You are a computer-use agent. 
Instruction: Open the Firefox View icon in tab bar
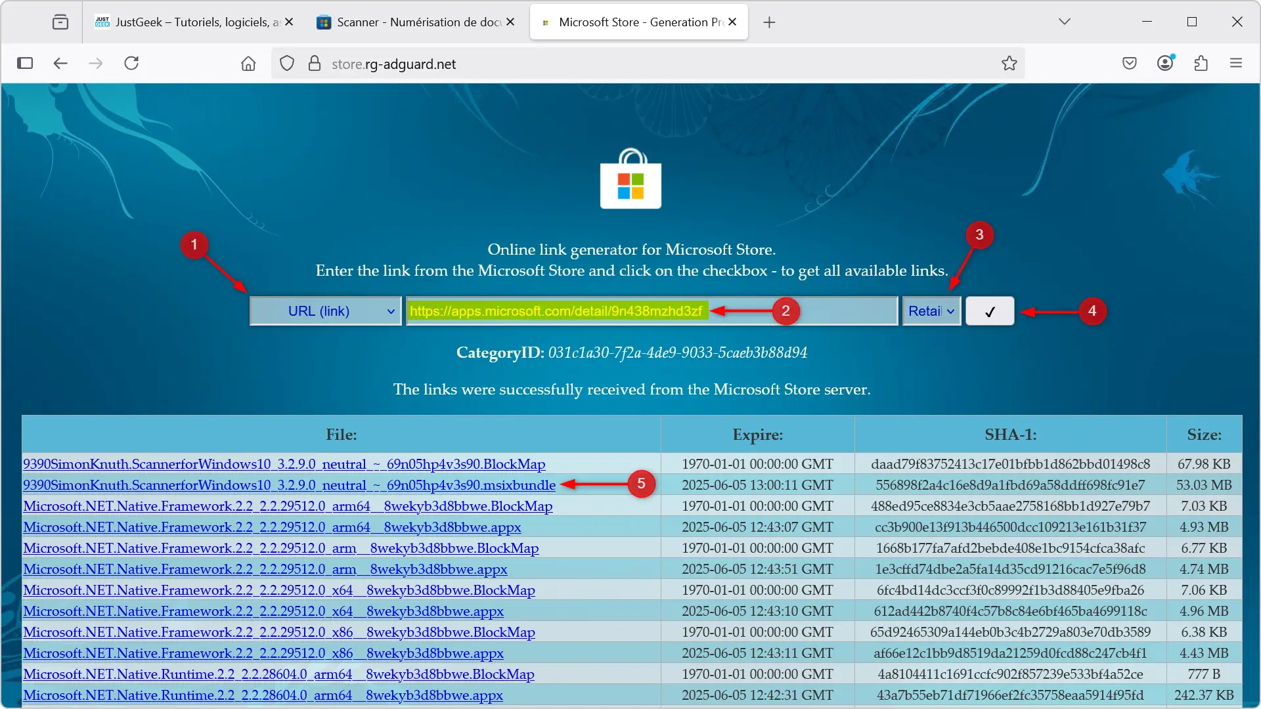pyautogui.click(x=60, y=22)
